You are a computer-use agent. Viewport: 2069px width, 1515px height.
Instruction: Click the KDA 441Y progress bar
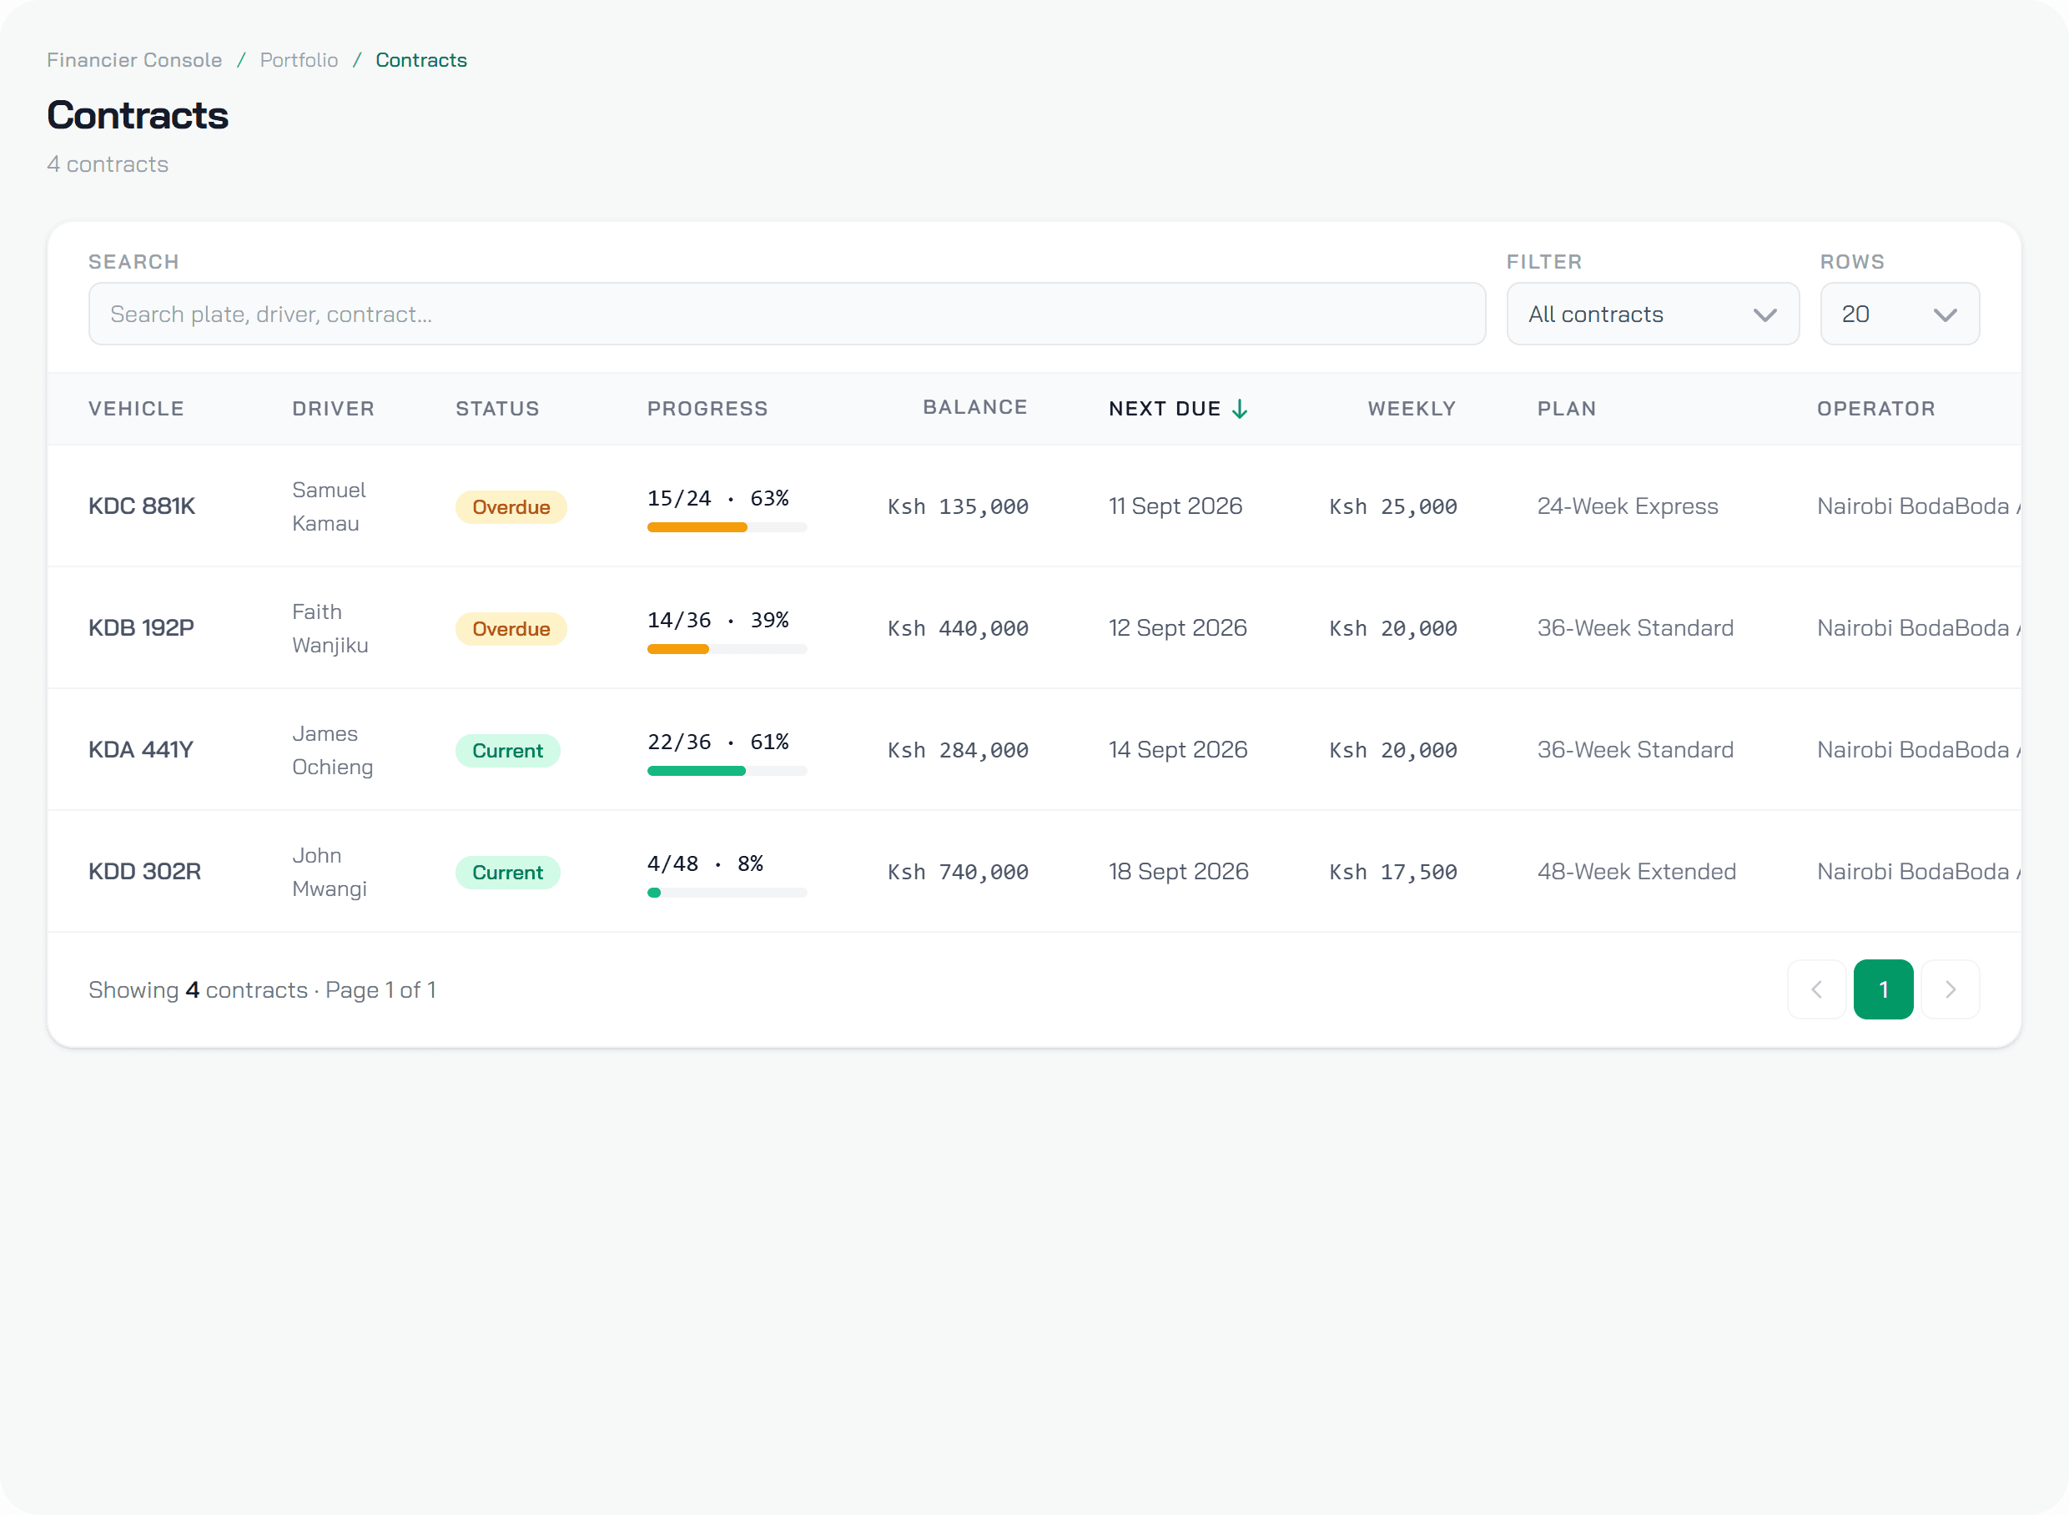[x=727, y=771]
